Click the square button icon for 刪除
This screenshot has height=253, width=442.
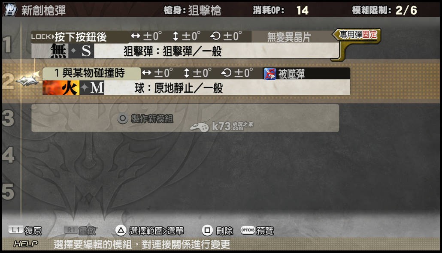point(207,231)
